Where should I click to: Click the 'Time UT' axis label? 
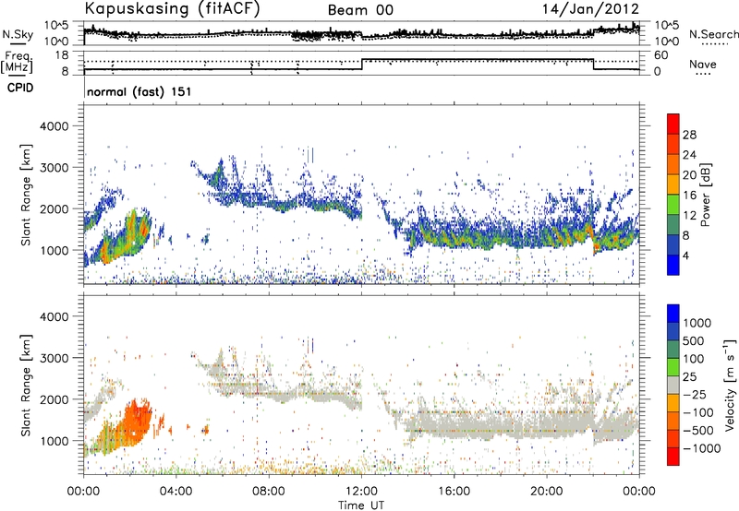361,505
